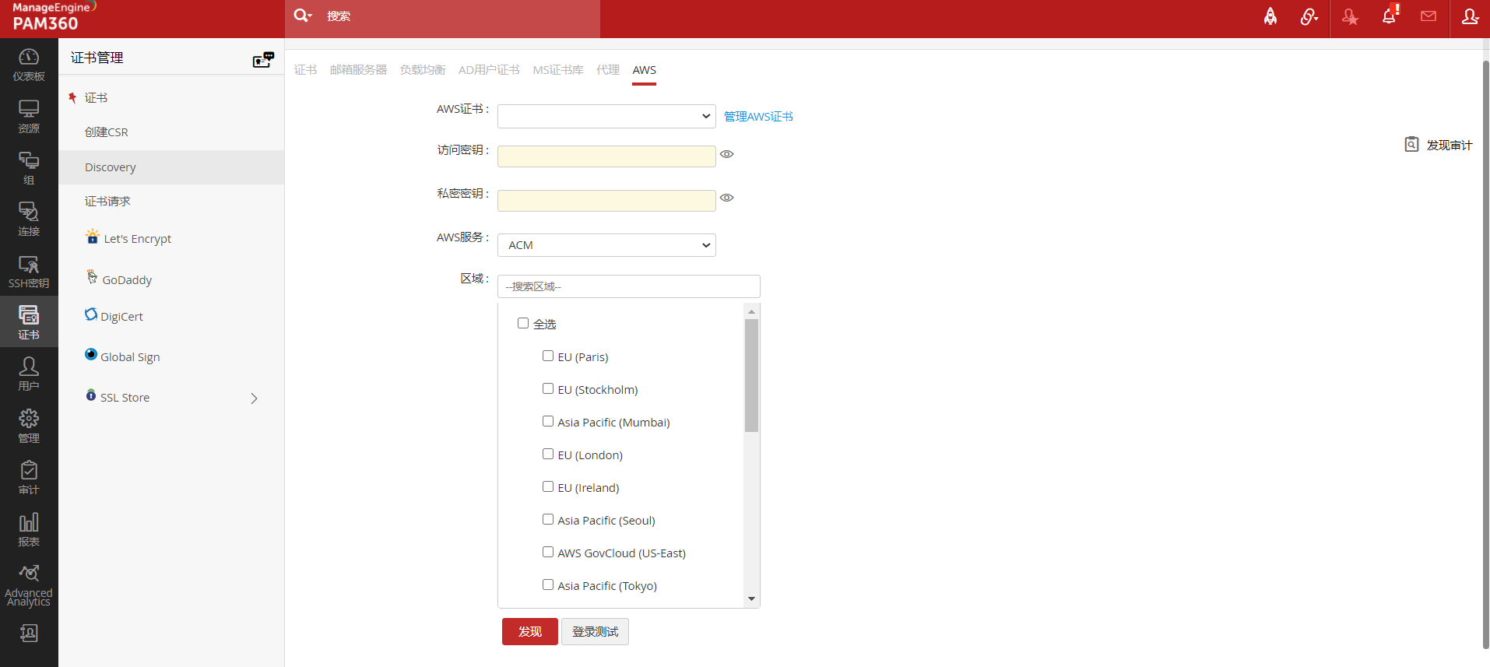
Task: Check the EU (Ireland) region
Action: [x=548, y=486]
